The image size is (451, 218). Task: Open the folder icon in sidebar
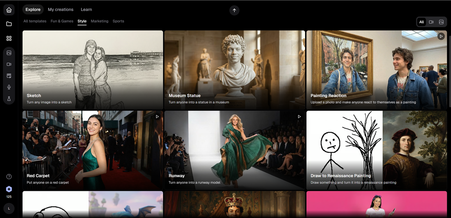9,24
